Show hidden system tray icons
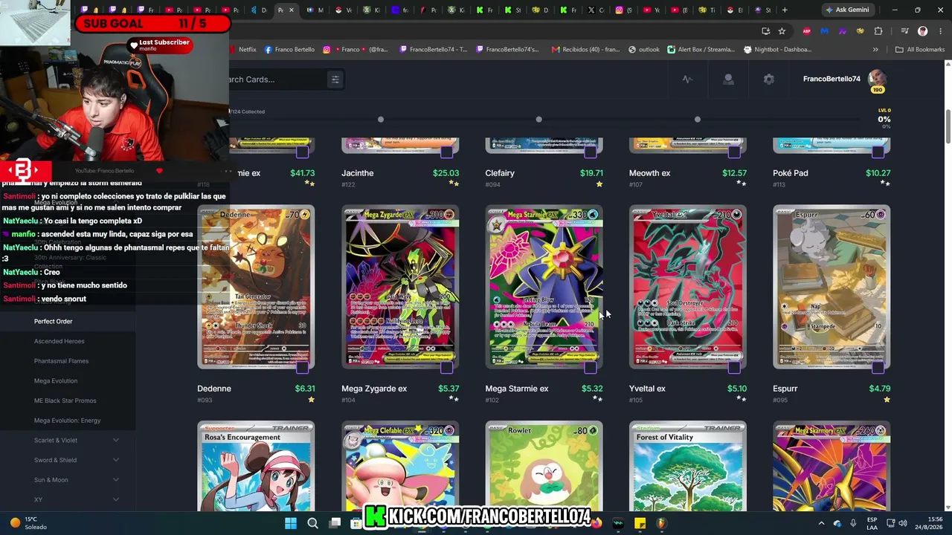The width and height of the screenshot is (952, 535). click(x=821, y=523)
